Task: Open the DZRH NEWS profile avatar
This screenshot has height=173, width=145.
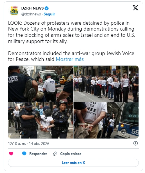Action: [x=14, y=11]
